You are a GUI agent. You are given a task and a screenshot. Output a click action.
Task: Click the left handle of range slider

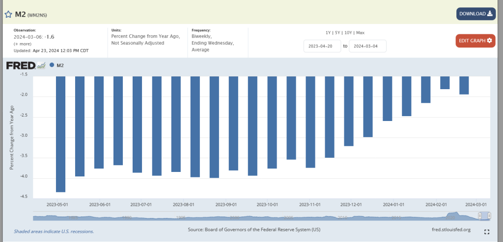click(x=479, y=216)
